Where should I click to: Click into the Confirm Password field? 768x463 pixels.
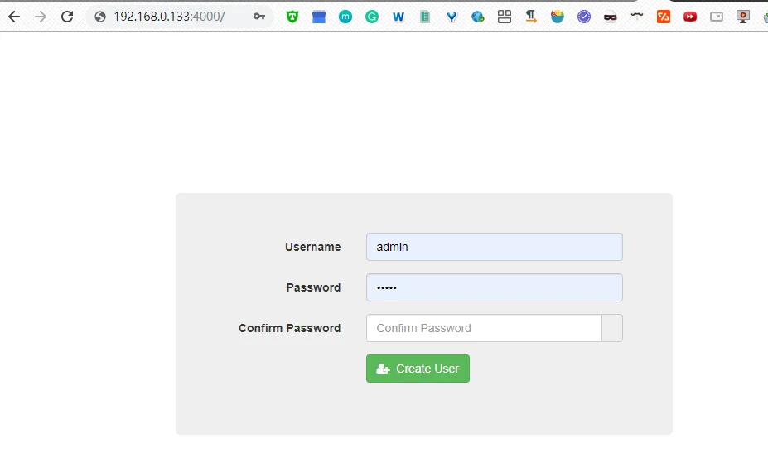click(x=484, y=328)
